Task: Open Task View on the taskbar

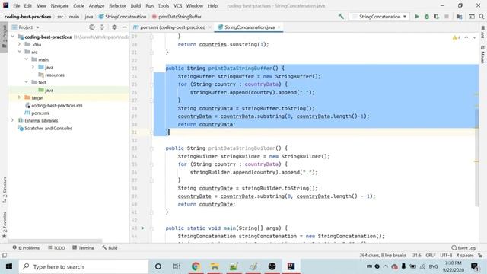Action: click(177, 266)
